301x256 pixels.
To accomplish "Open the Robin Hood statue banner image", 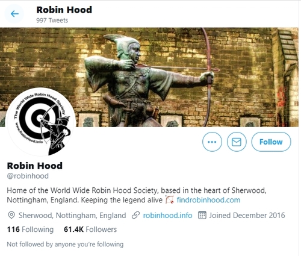I will (149, 77).
